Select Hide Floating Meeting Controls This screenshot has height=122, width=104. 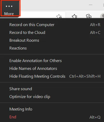(x=52, y=76)
